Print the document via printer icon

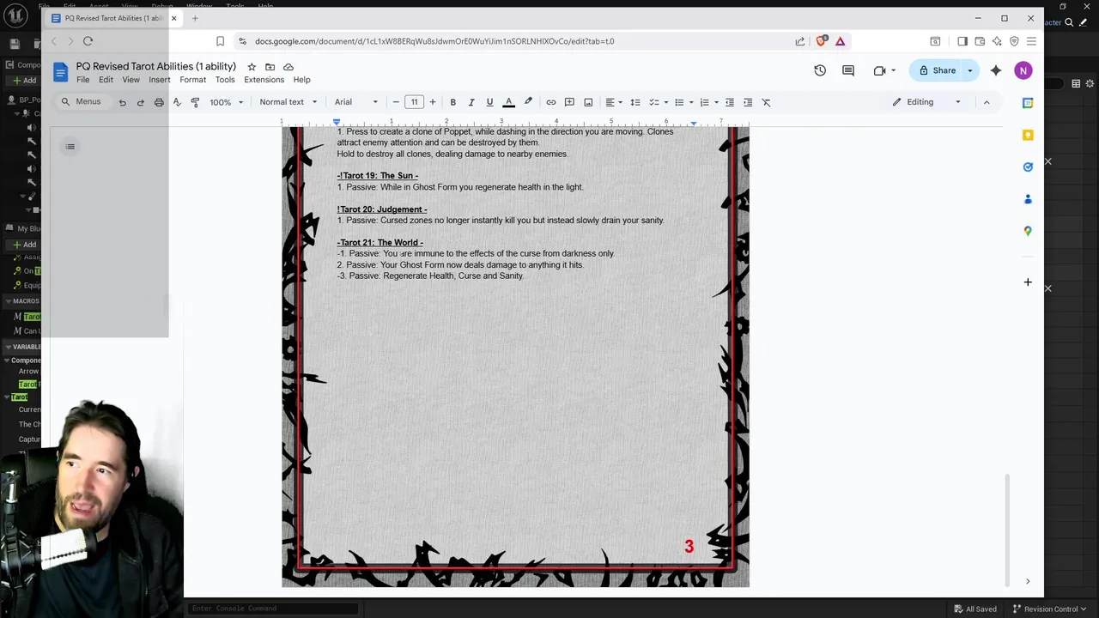159,102
